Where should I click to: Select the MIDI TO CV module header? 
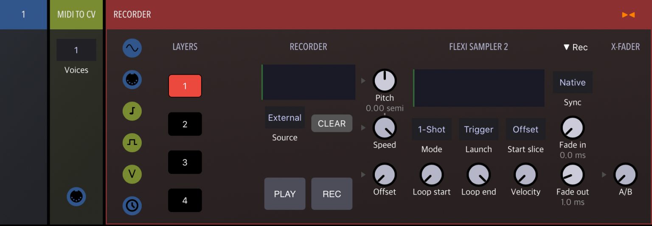pyautogui.click(x=76, y=14)
